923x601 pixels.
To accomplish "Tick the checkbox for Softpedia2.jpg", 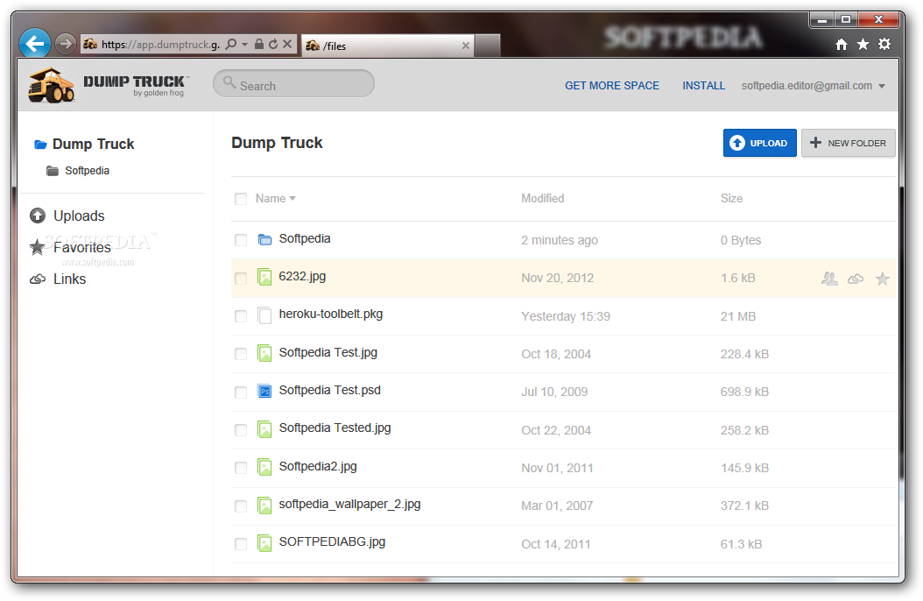I will [x=241, y=468].
